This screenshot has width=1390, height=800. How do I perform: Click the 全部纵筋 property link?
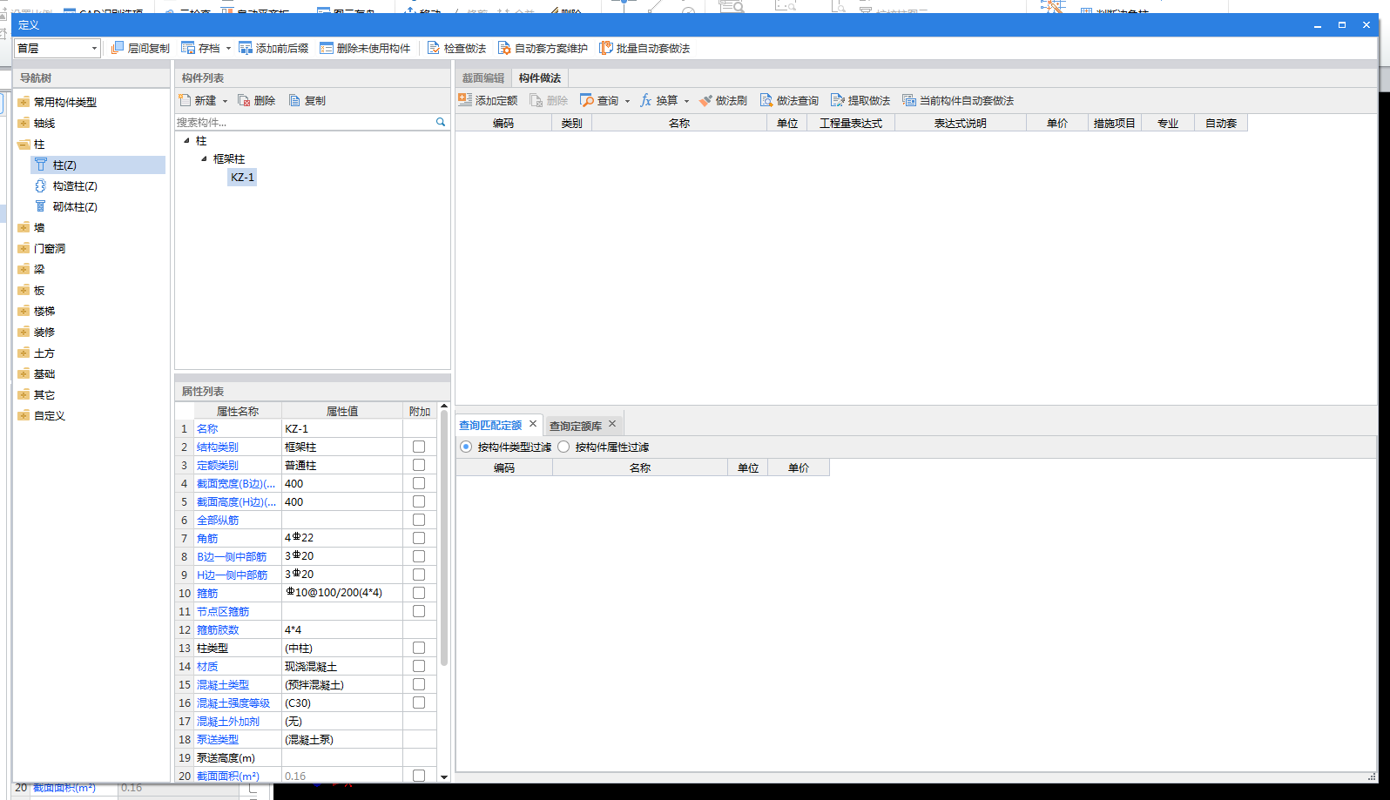coord(218,520)
